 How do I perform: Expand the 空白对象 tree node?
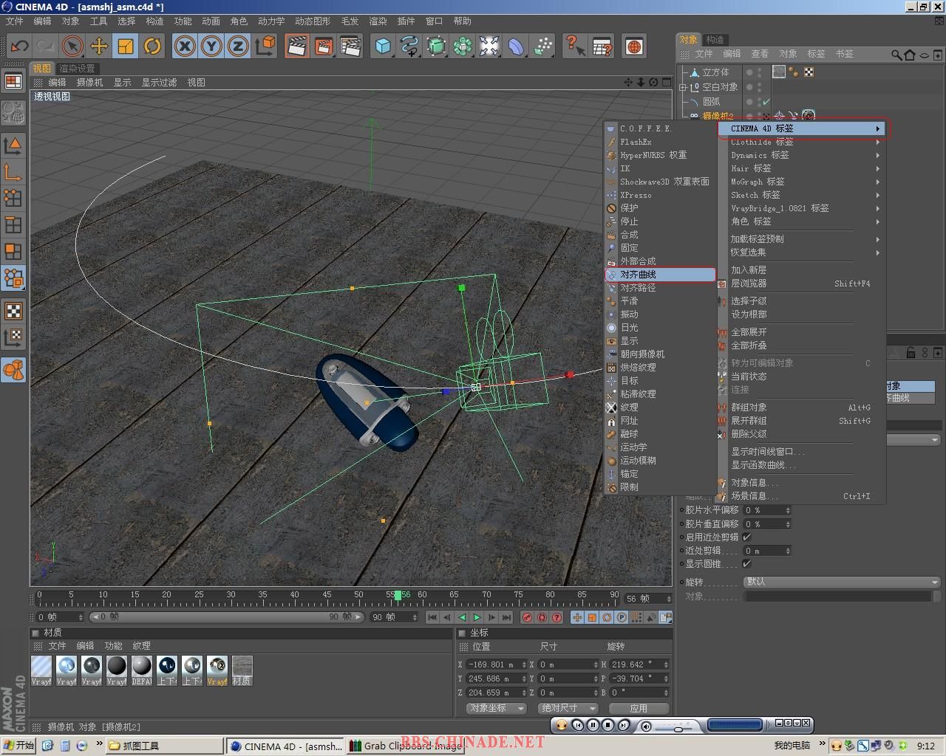pos(683,87)
